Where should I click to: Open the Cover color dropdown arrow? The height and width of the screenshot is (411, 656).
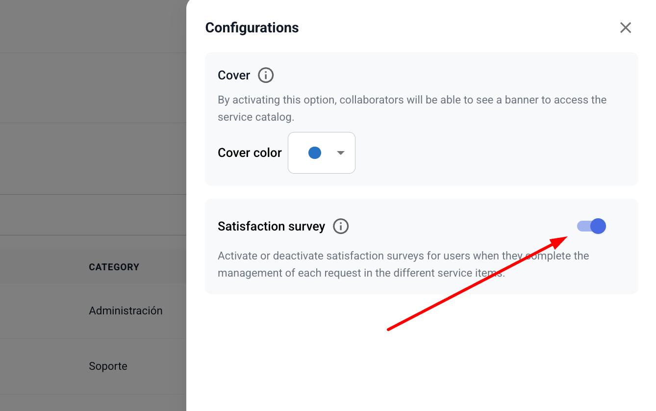341,153
